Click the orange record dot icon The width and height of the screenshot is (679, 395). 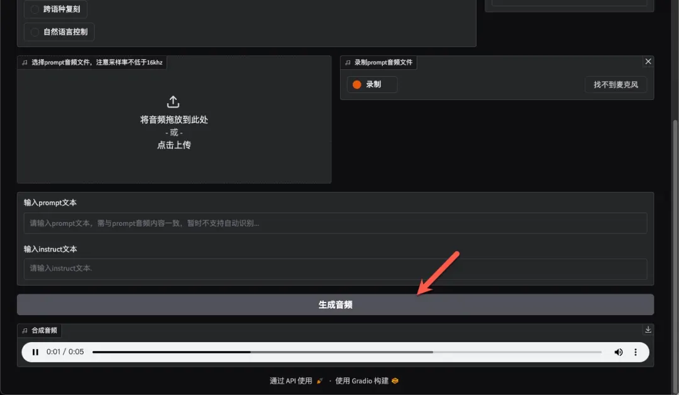(x=357, y=84)
